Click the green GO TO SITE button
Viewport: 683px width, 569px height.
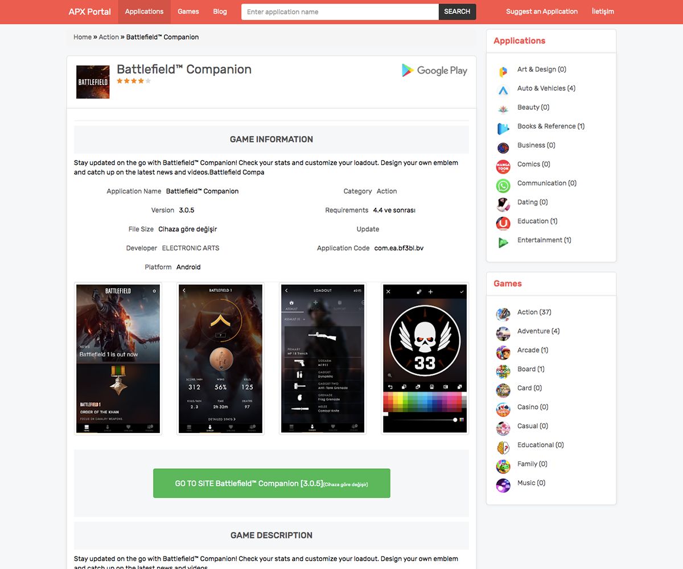[271, 483]
